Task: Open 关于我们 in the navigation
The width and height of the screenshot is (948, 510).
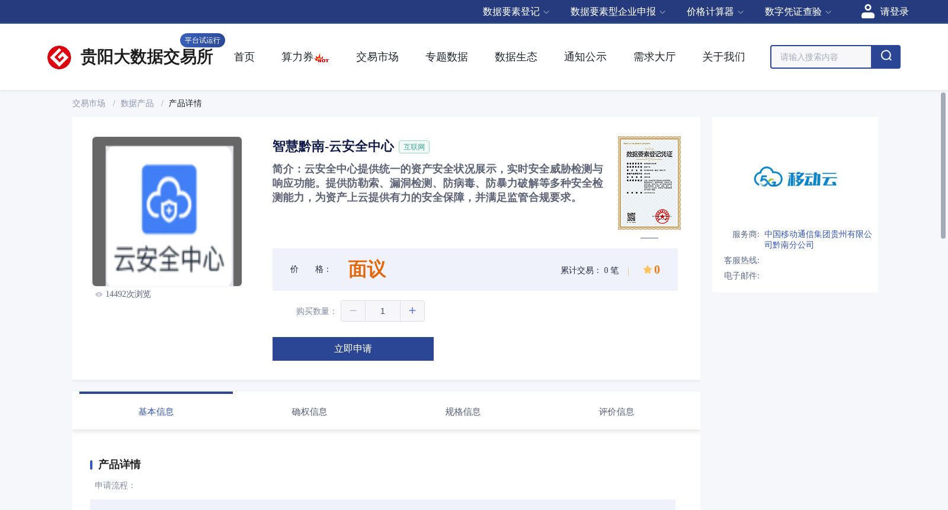Action: click(x=724, y=57)
